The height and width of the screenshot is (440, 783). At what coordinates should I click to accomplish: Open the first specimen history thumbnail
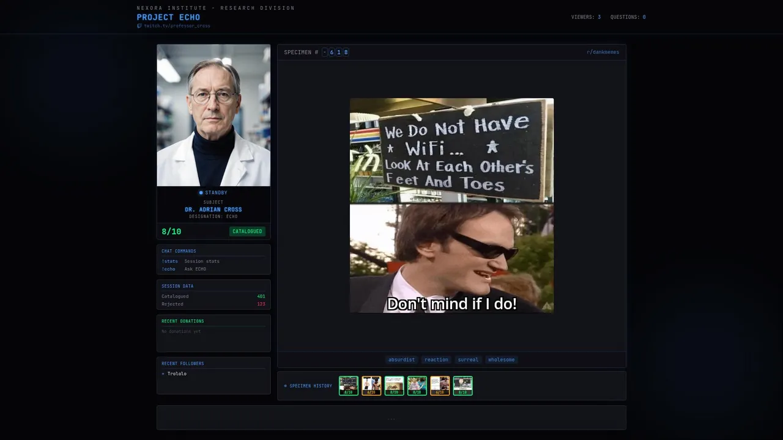click(x=349, y=386)
